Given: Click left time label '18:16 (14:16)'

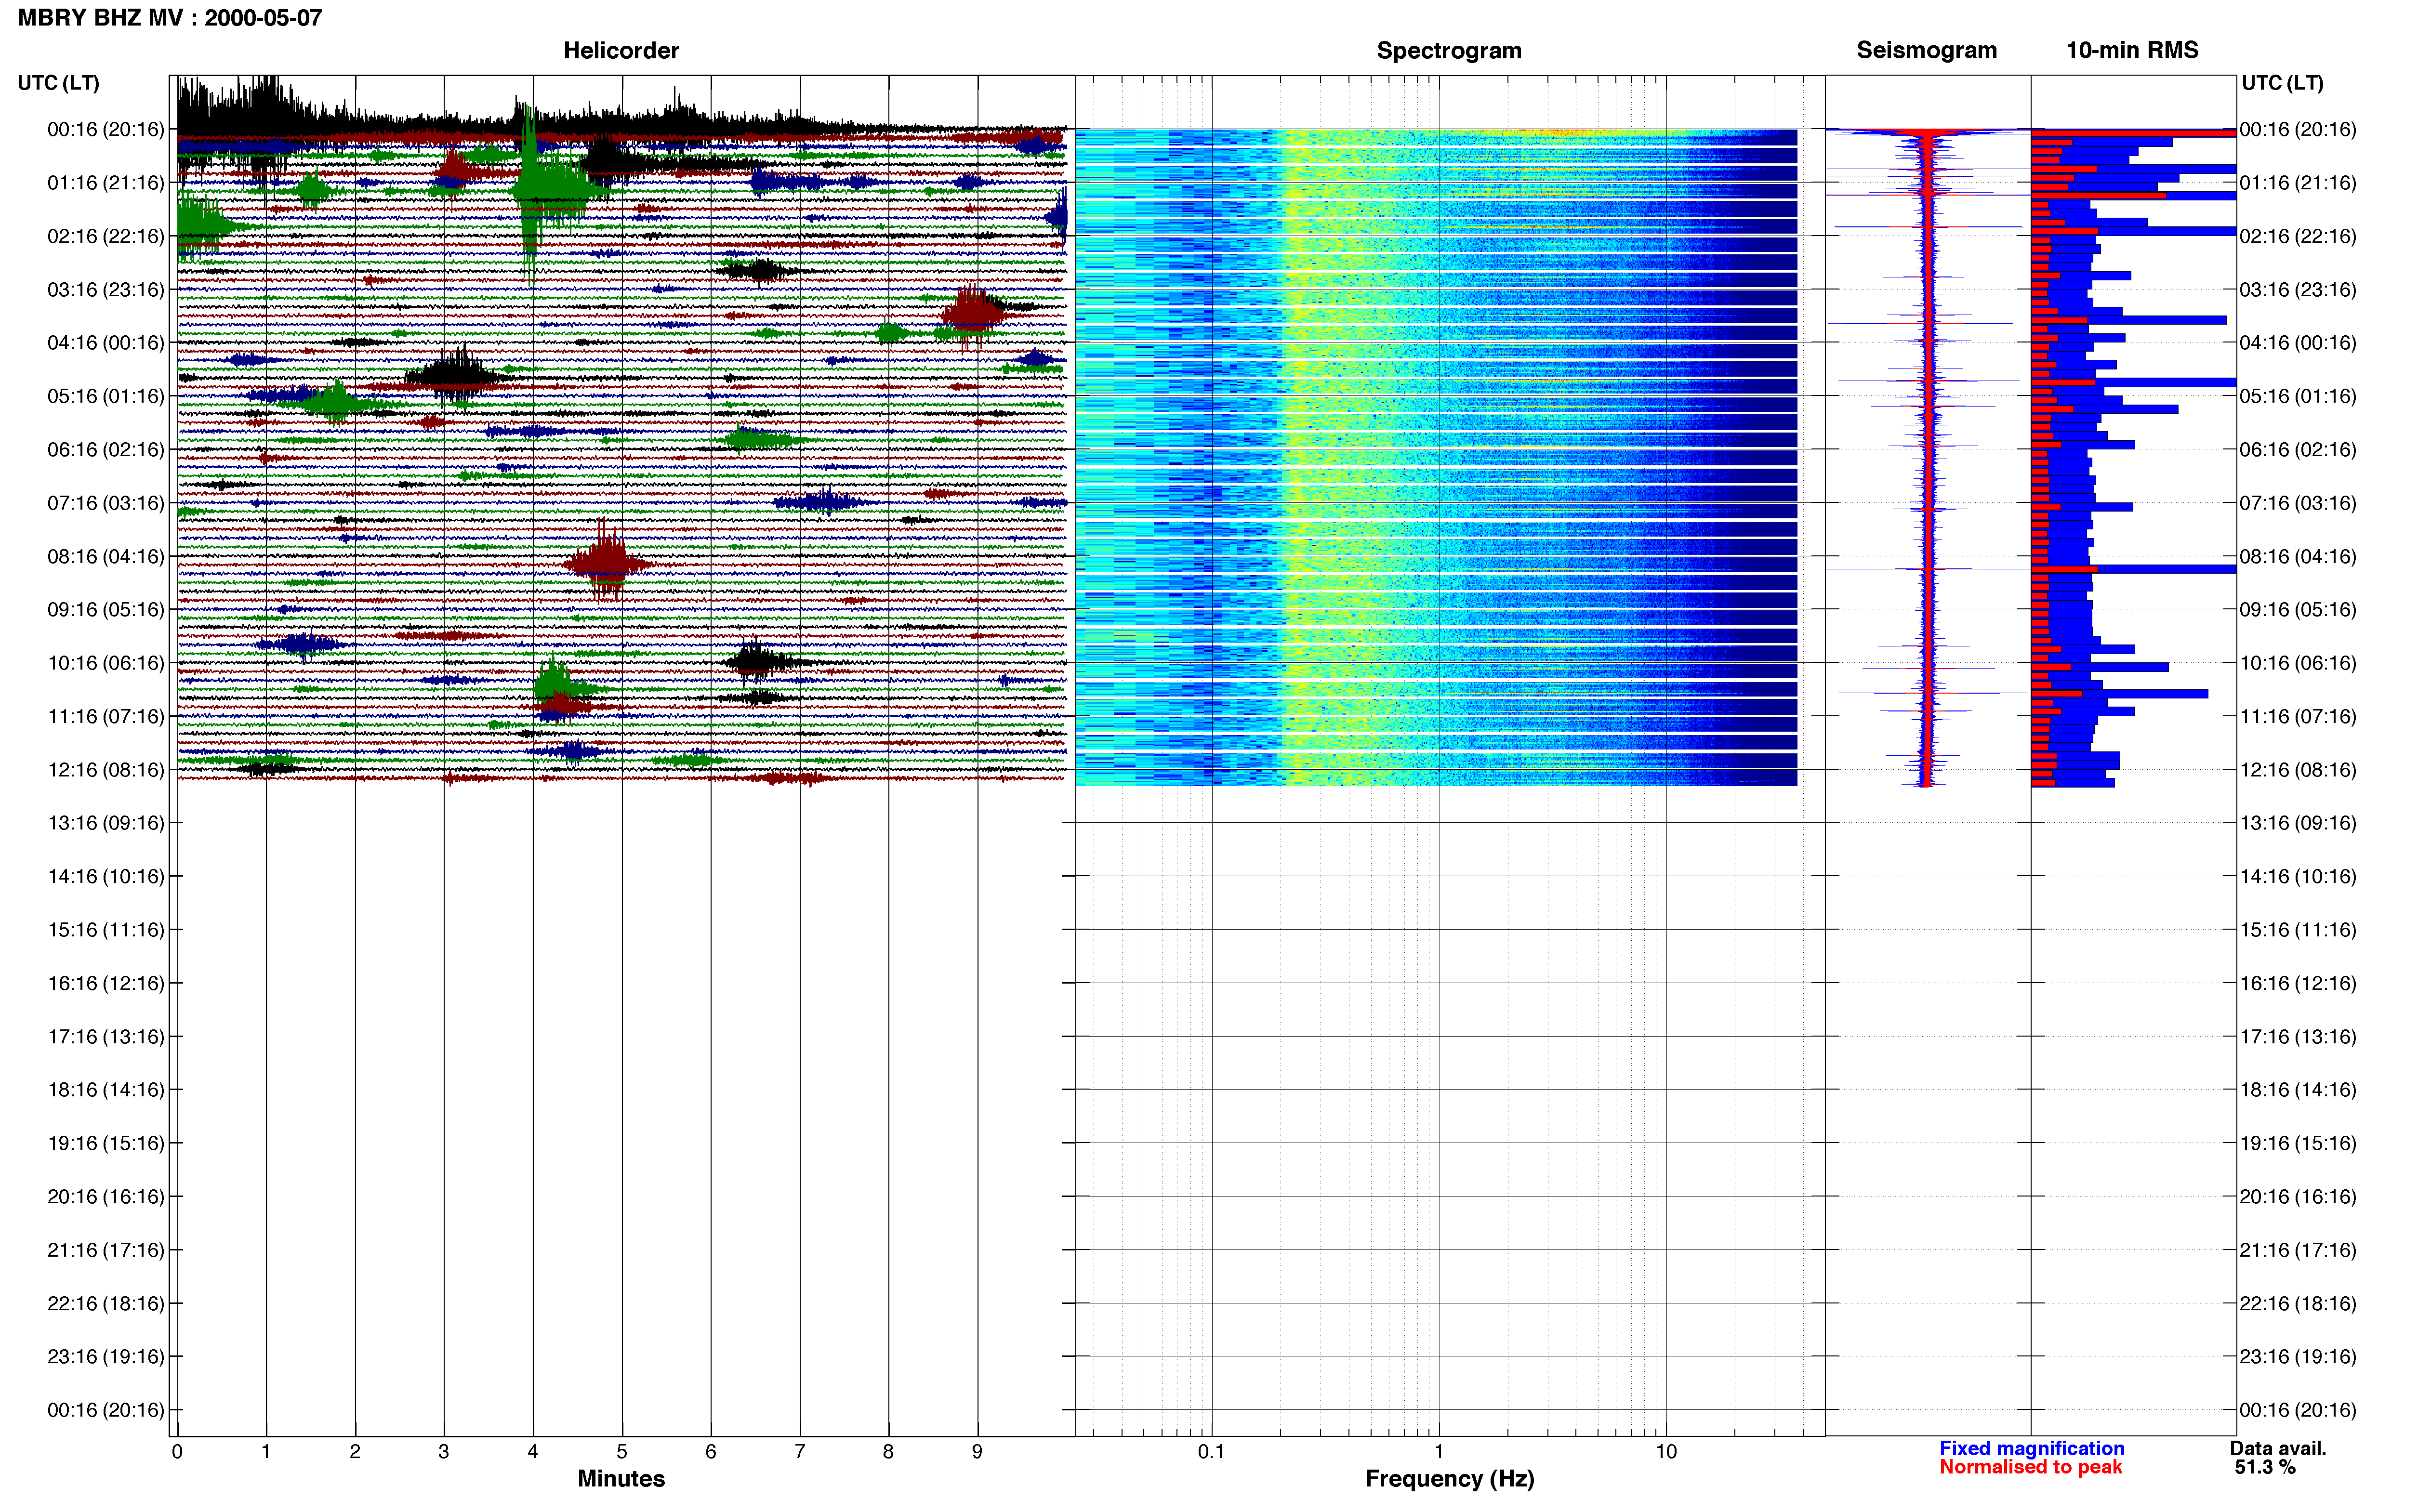Looking at the screenshot, I should (x=106, y=1090).
